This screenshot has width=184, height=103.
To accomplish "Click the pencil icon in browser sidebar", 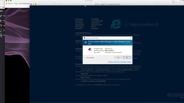I will (x=1, y=16).
